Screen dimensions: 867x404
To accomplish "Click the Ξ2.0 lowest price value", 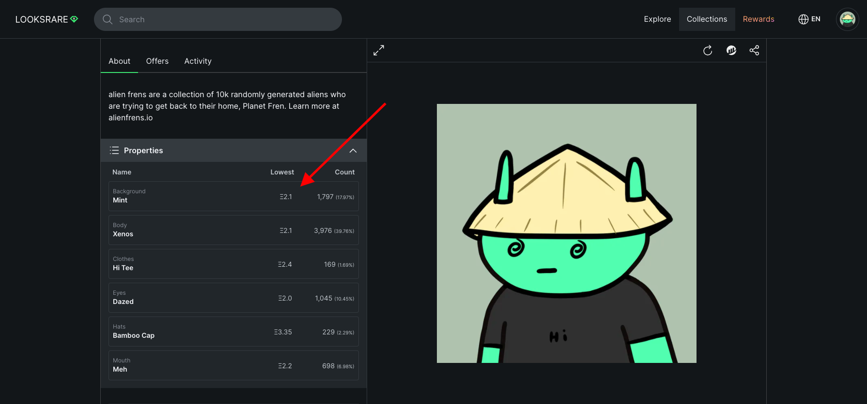I will pos(285,298).
